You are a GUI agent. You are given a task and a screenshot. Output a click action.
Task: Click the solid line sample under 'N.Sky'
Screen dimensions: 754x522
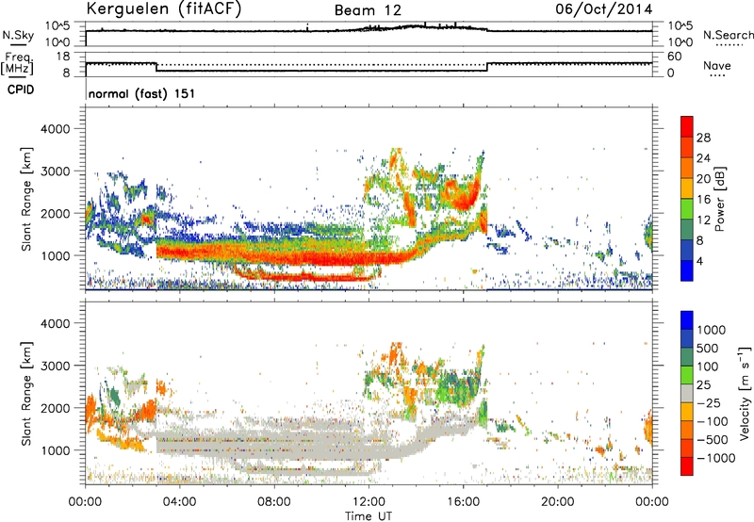point(18,44)
